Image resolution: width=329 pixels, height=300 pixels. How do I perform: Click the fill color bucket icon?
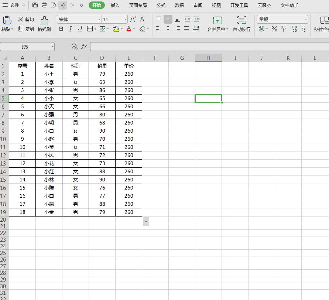coord(116,29)
